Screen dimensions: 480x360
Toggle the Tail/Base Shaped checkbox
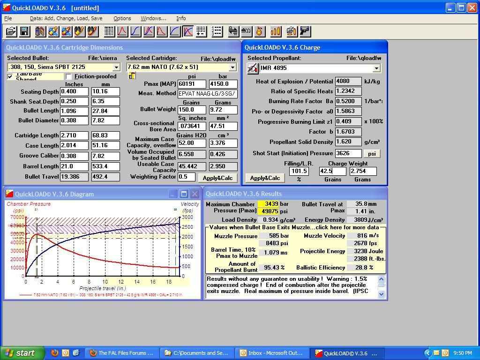[x=10, y=76]
